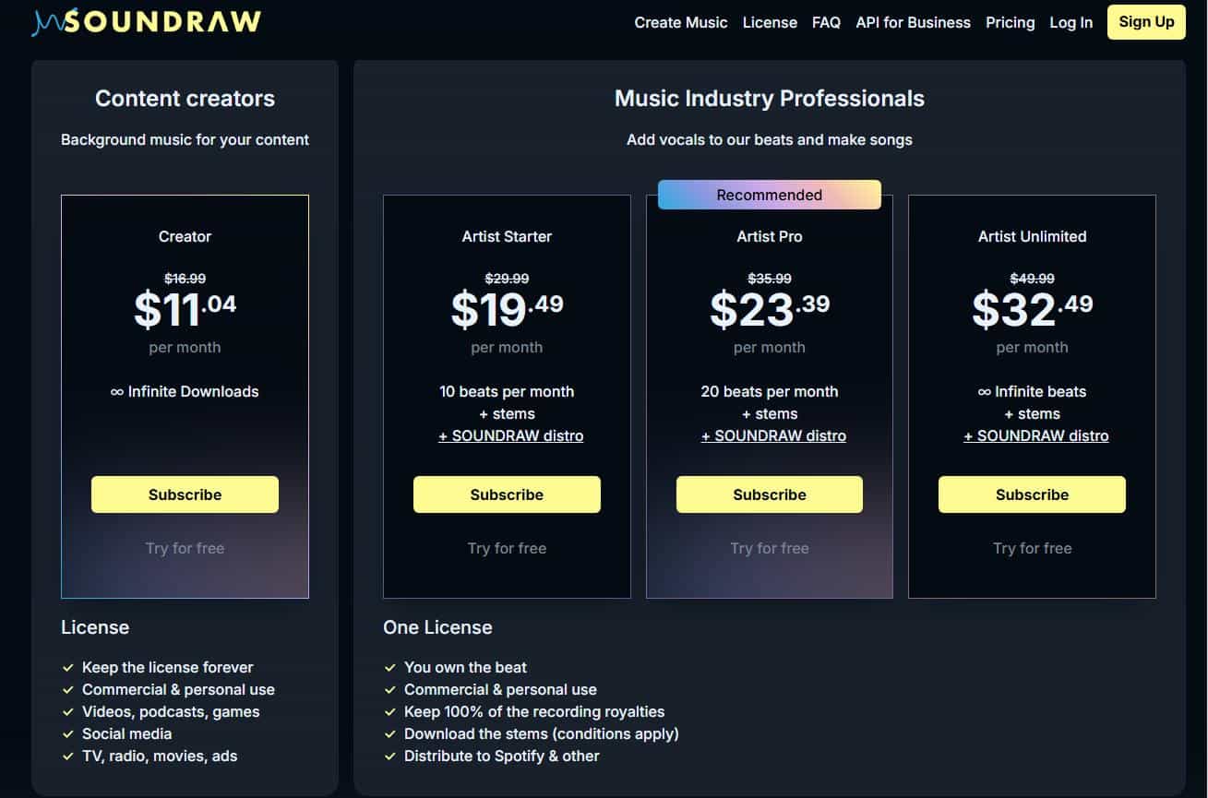Open SOUNDRAW distro link under Artist Starter
The height and width of the screenshot is (798, 1208).
[x=510, y=435]
